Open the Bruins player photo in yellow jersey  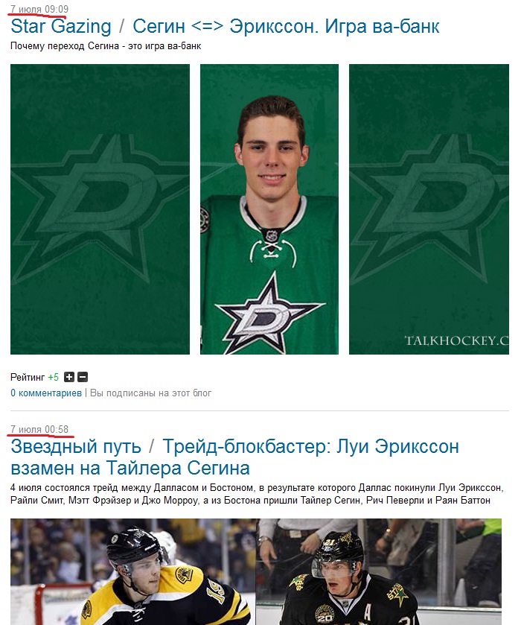pyautogui.click(x=133, y=571)
